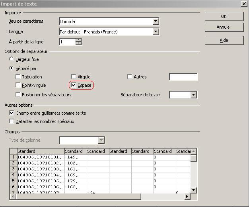249x207 pixels.
Task: Toggle Fusionner les séparateurs checkbox
Action: click(x=18, y=95)
